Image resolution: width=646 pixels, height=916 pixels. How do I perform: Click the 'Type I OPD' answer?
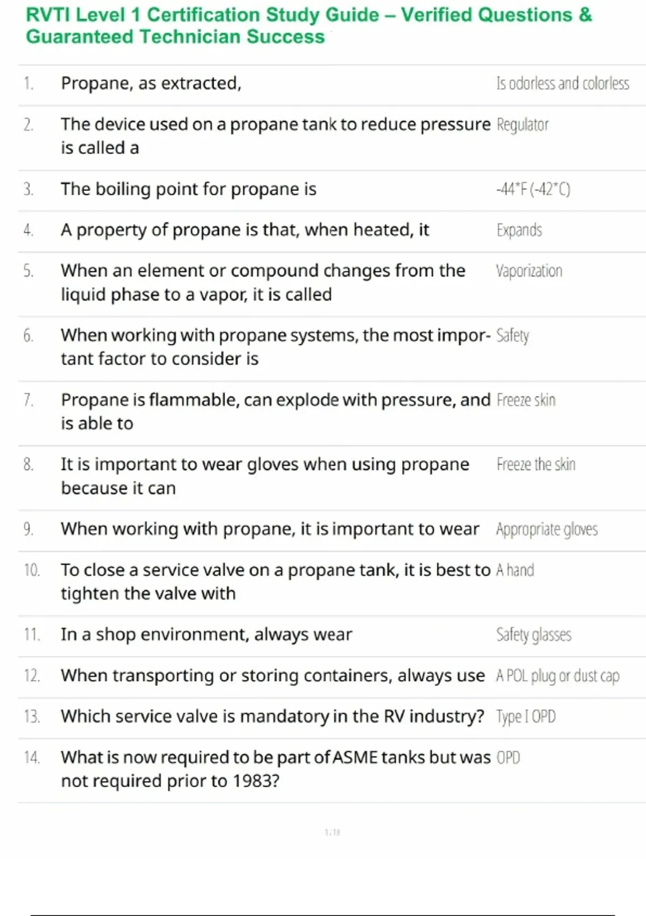click(x=526, y=717)
